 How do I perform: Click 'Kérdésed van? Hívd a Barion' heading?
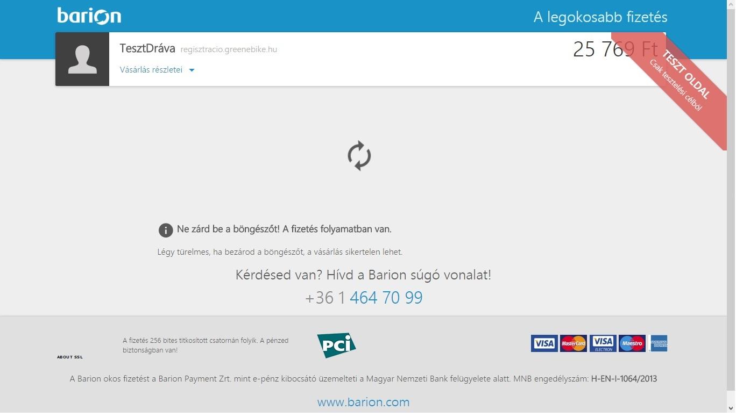tap(363, 275)
